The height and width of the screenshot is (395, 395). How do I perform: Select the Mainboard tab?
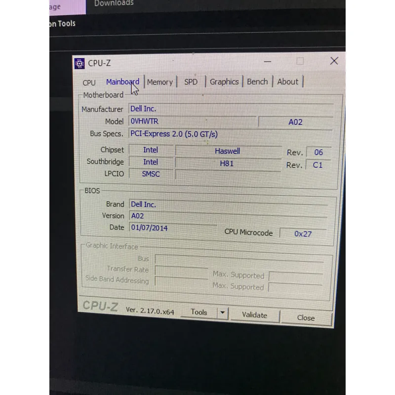tap(122, 82)
